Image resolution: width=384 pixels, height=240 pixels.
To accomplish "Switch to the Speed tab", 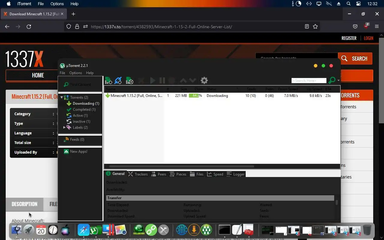I will coord(215,174).
